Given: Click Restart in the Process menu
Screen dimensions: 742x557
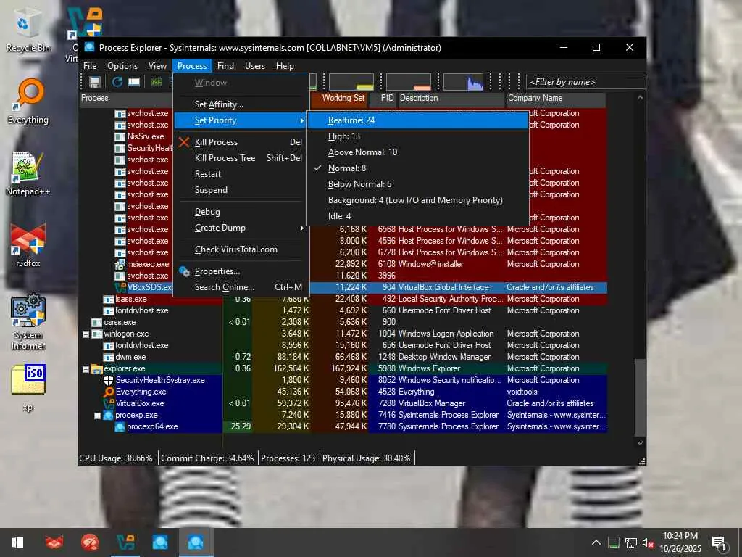Looking at the screenshot, I should [242, 174].
